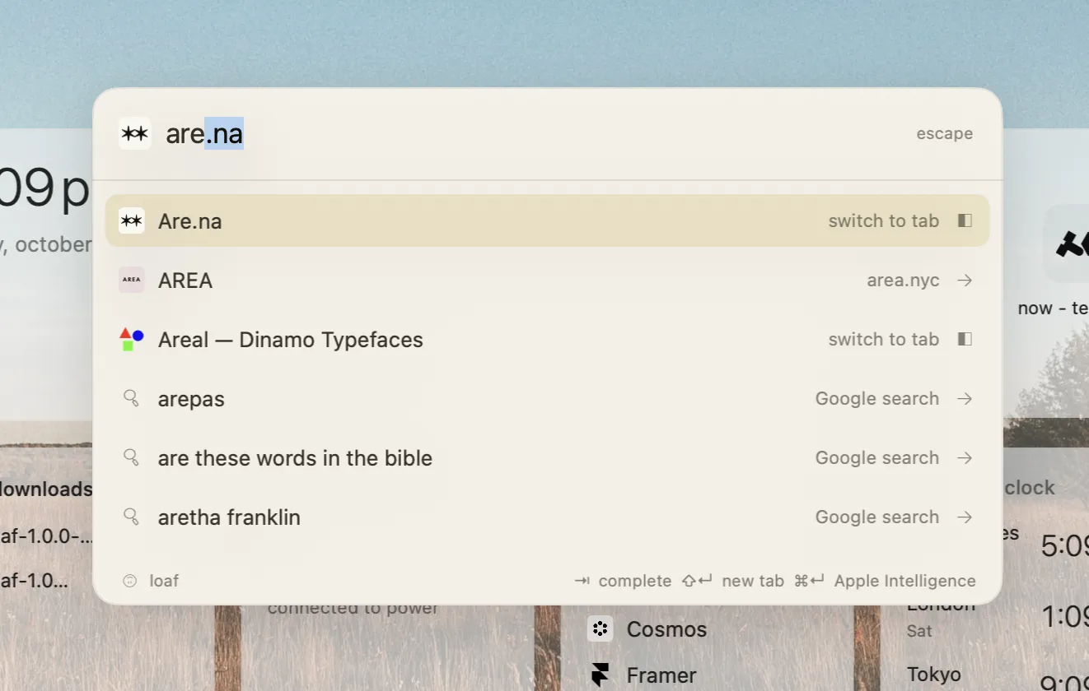The image size is (1089, 691).
Task: Click magnifier icon beside 'are these words'
Action: pyautogui.click(x=131, y=457)
